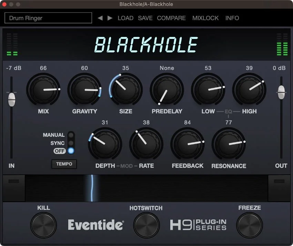Enable MIXLOCK in the top bar

coord(205,18)
